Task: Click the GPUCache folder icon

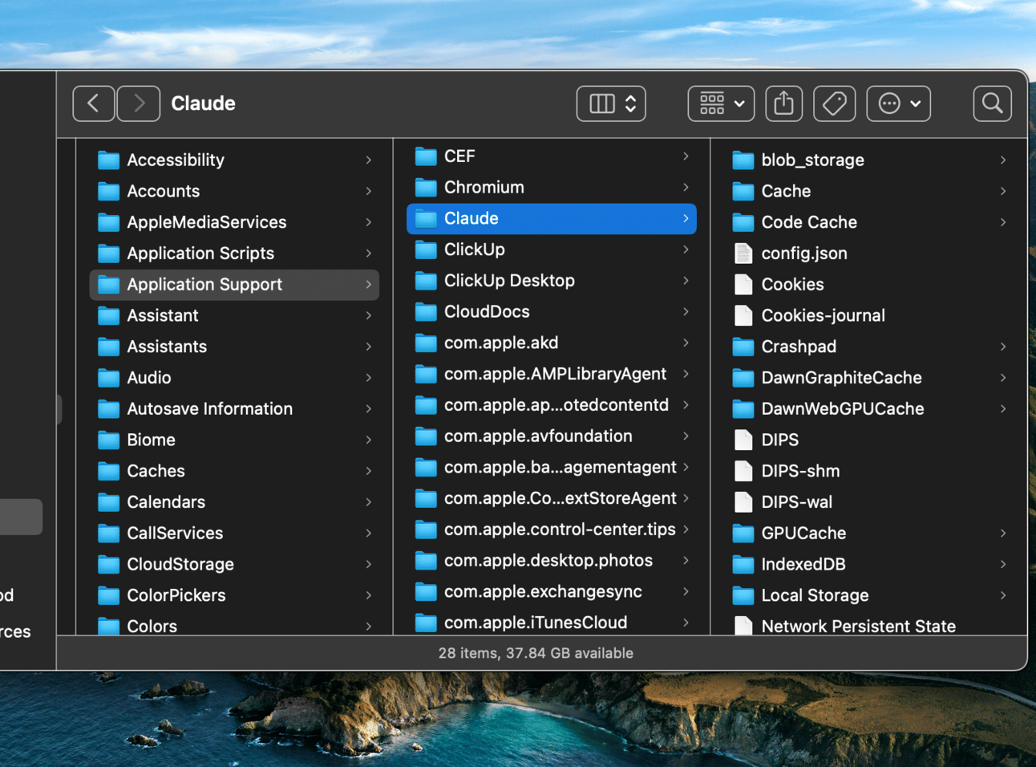Action: click(743, 534)
